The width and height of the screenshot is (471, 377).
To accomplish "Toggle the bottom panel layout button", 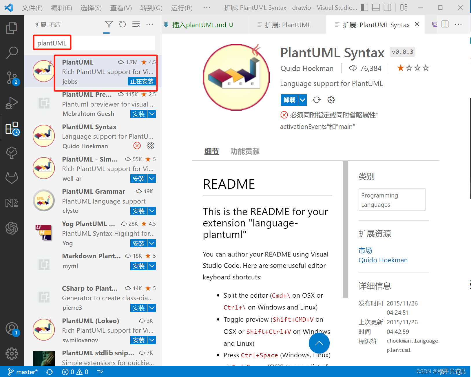I will point(376,8).
